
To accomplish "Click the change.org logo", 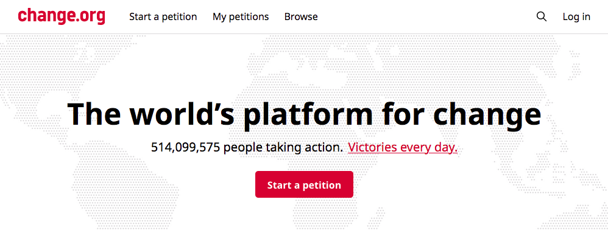I will [62, 16].
